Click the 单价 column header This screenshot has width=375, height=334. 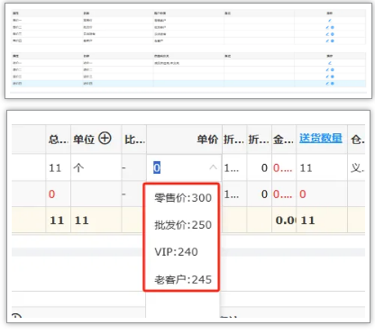pos(207,140)
